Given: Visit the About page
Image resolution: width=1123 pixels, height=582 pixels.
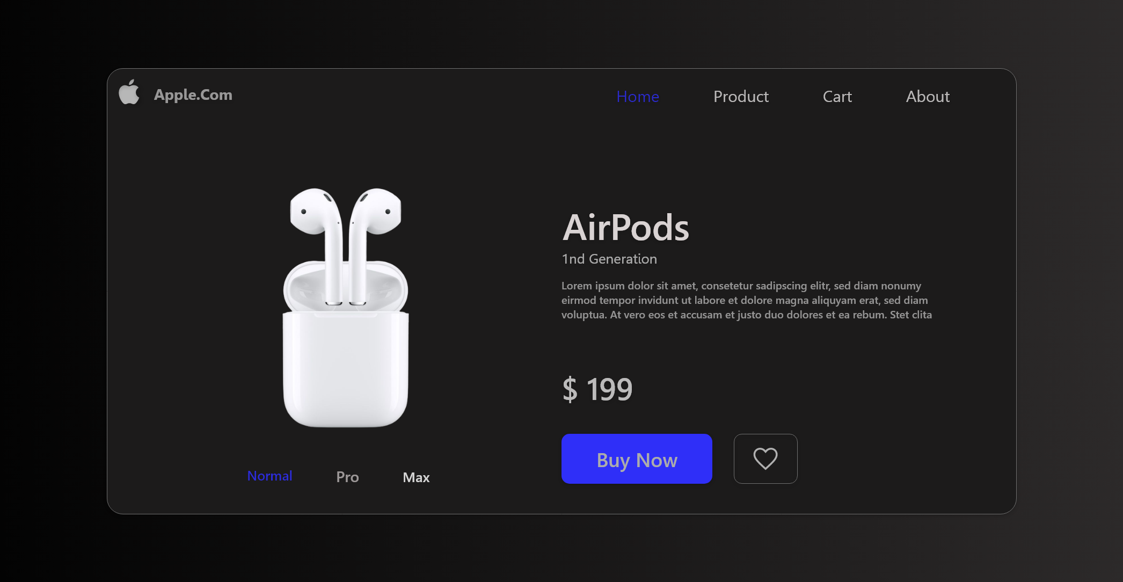Looking at the screenshot, I should click(928, 97).
